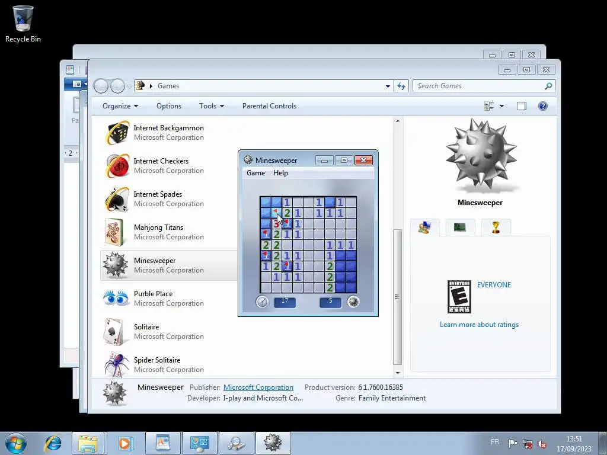Switch to the trophy statistics tab
607x455 pixels.
point(496,227)
